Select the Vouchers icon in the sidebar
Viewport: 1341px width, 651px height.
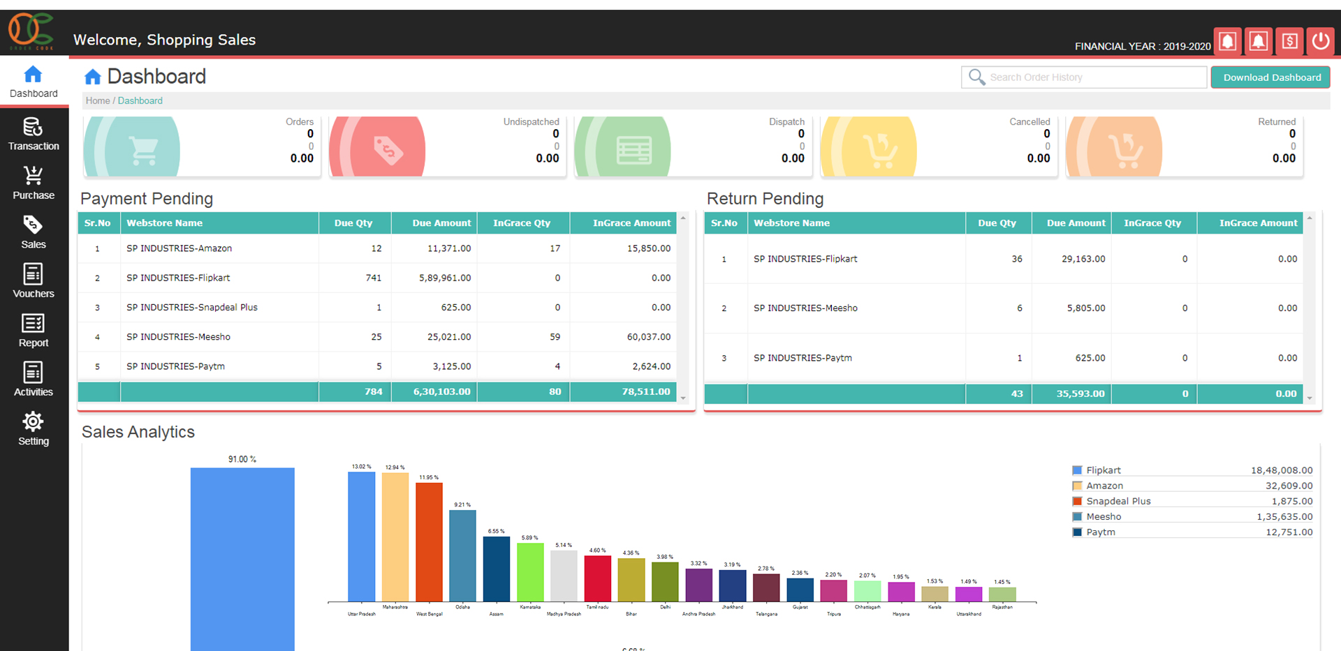click(33, 274)
